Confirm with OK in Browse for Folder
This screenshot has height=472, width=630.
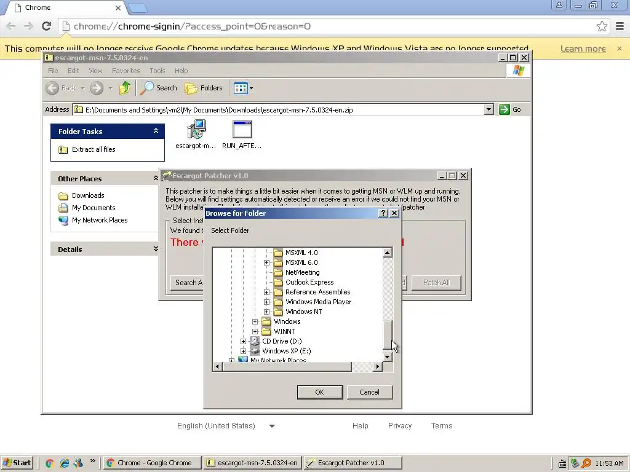pyautogui.click(x=320, y=392)
